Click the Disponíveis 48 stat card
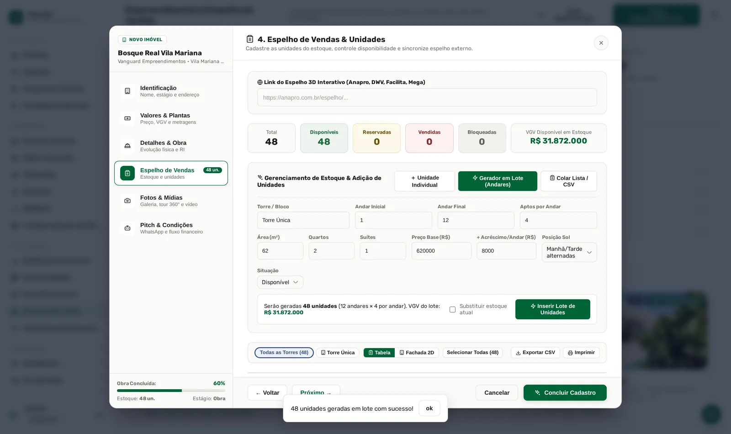The height and width of the screenshot is (434, 731). click(x=324, y=138)
